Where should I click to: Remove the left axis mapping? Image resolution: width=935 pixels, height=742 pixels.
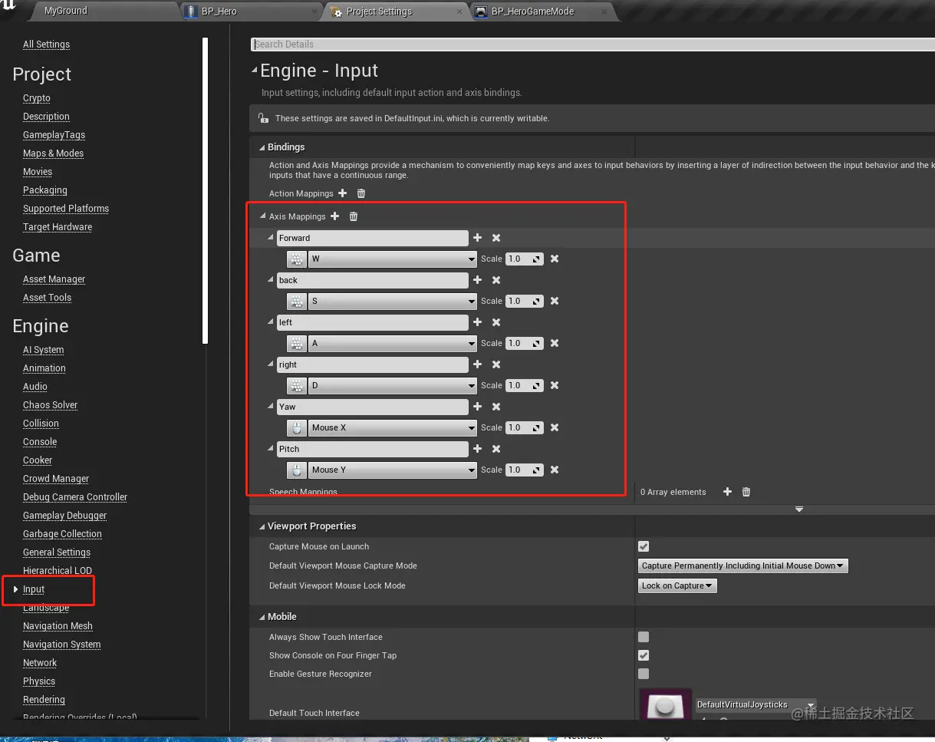click(496, 322)
